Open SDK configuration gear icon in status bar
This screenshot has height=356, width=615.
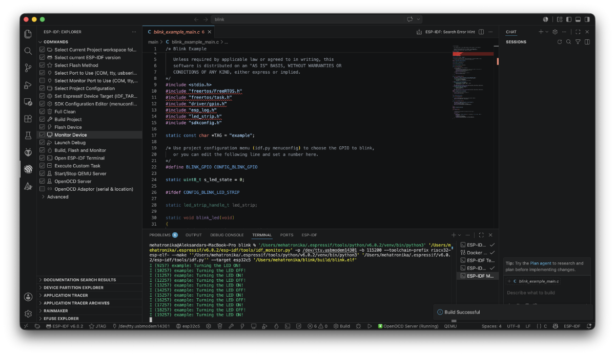point(209,326)
